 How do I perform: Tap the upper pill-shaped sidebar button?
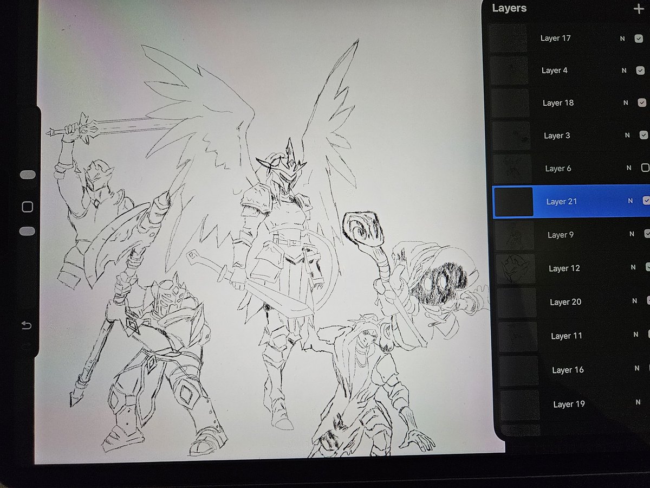27,175
